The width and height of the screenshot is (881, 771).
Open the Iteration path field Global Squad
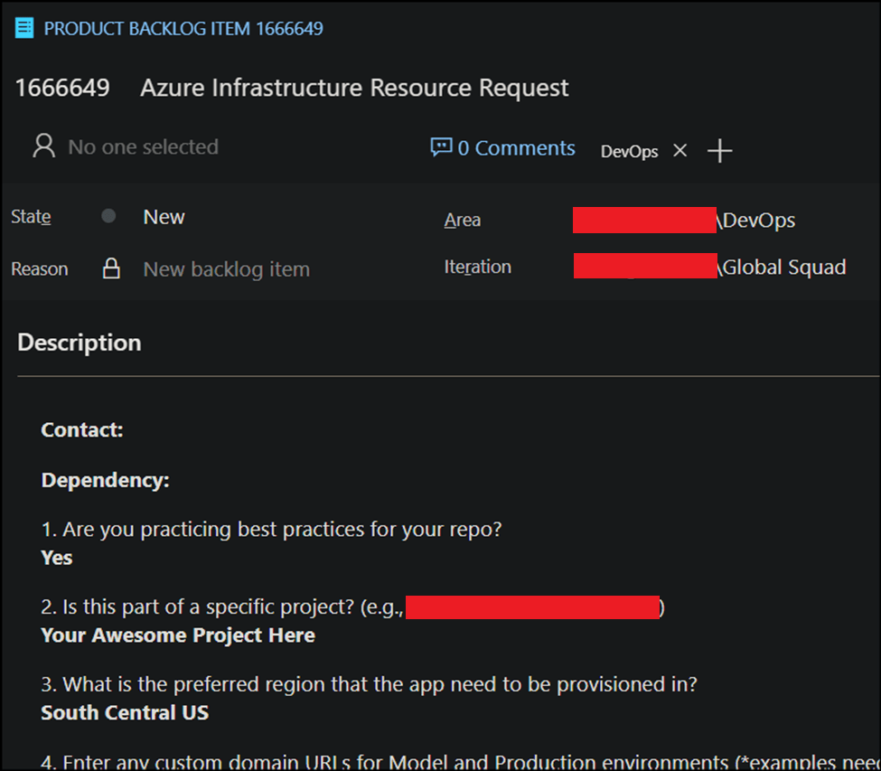click(709, 267)
